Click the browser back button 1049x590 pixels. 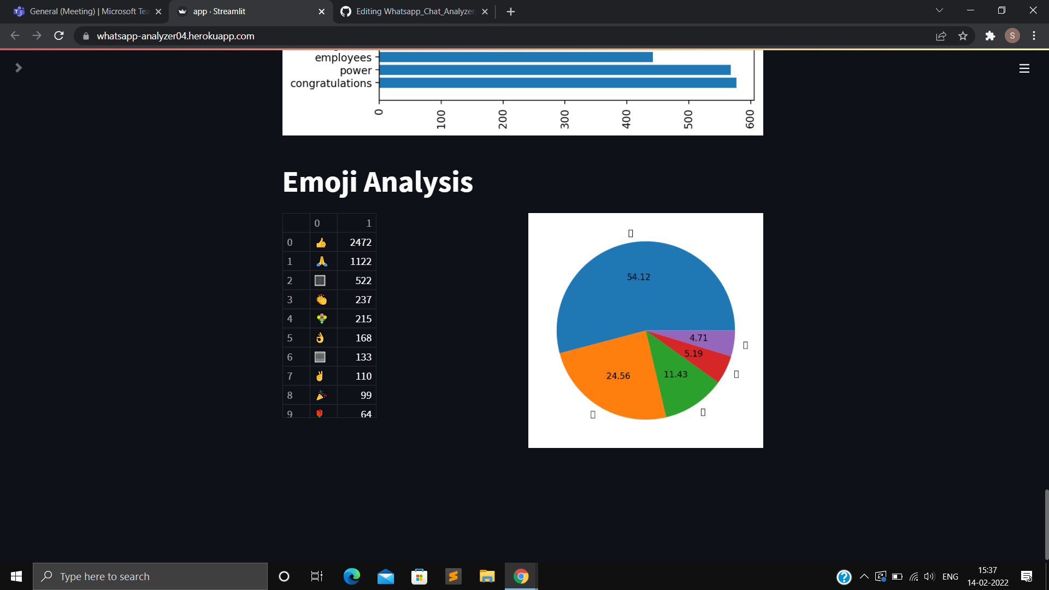point(14,36)
